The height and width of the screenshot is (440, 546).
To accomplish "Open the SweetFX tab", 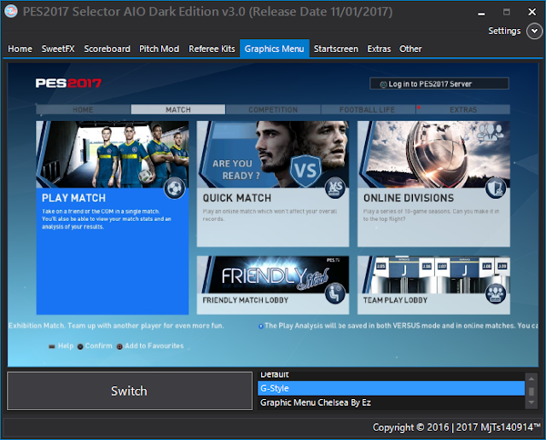I will [58, 49].
